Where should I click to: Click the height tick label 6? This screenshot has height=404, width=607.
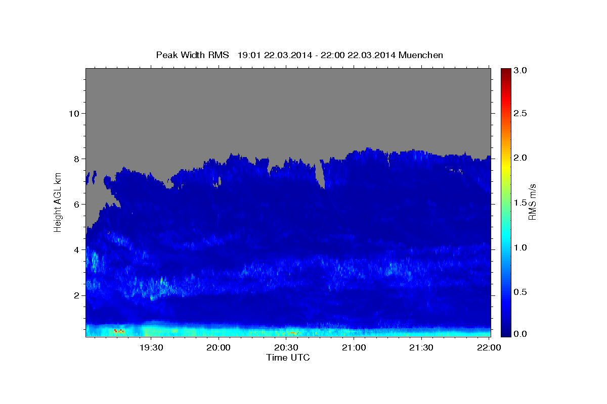(75, 204)
